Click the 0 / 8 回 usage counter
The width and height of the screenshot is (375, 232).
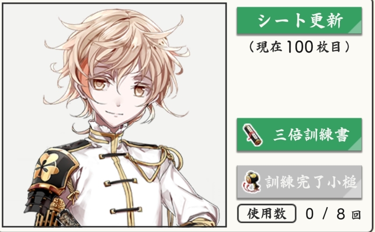click(x=333, y=214)
